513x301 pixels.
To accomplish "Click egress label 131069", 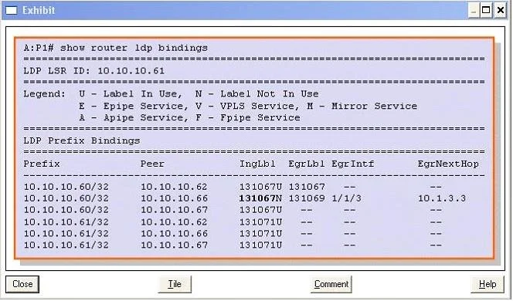I will (307, 198).
